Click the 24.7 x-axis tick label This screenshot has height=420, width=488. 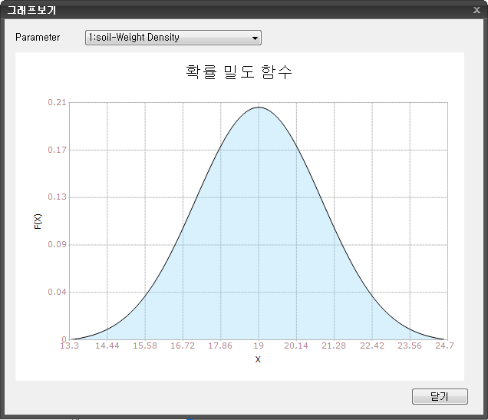tap(445, 346)
